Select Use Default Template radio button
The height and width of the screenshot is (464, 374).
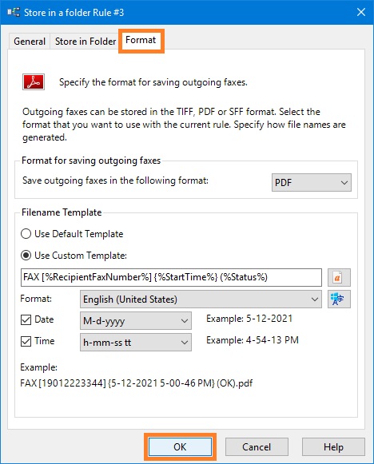click(26, 234)
